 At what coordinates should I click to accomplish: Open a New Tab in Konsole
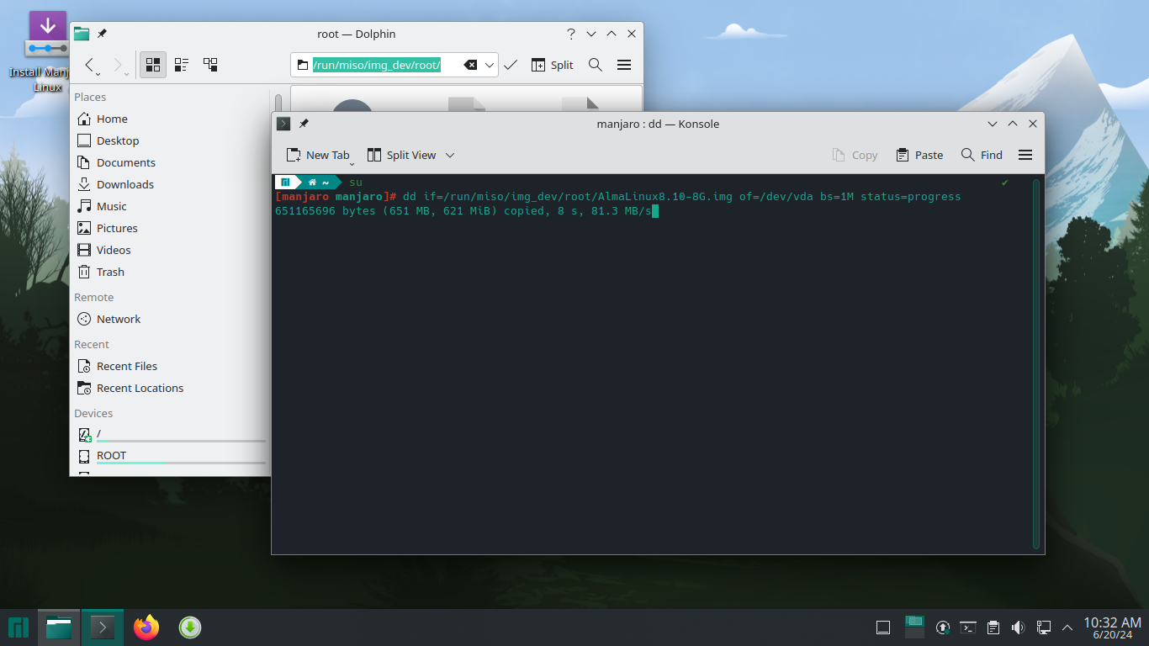tap(317, 155)
